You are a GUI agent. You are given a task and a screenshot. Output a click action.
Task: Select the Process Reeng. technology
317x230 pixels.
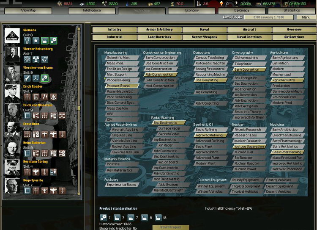pyautogui.click(x=122, y=80)
